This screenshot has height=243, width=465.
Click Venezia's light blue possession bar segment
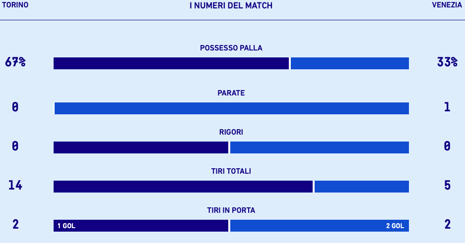350,63
